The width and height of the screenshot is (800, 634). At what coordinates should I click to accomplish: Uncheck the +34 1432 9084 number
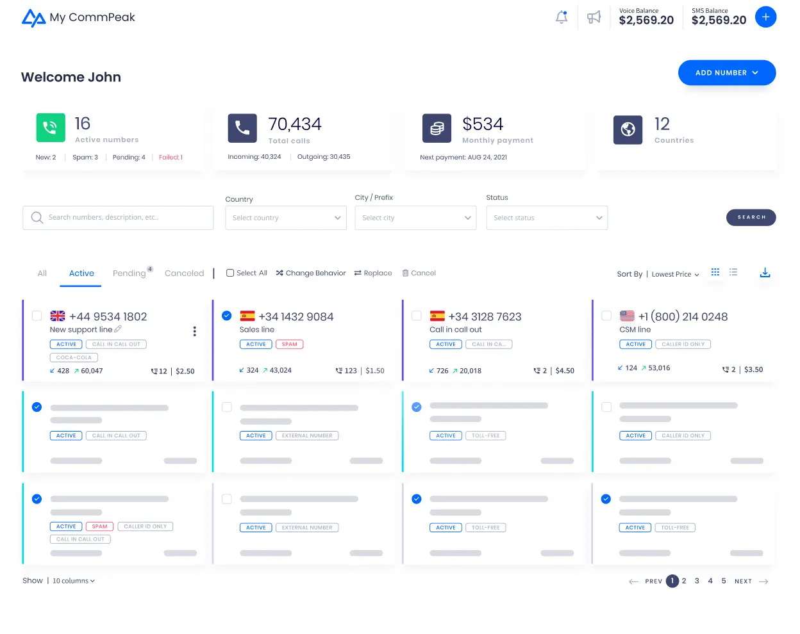[227, 316]
